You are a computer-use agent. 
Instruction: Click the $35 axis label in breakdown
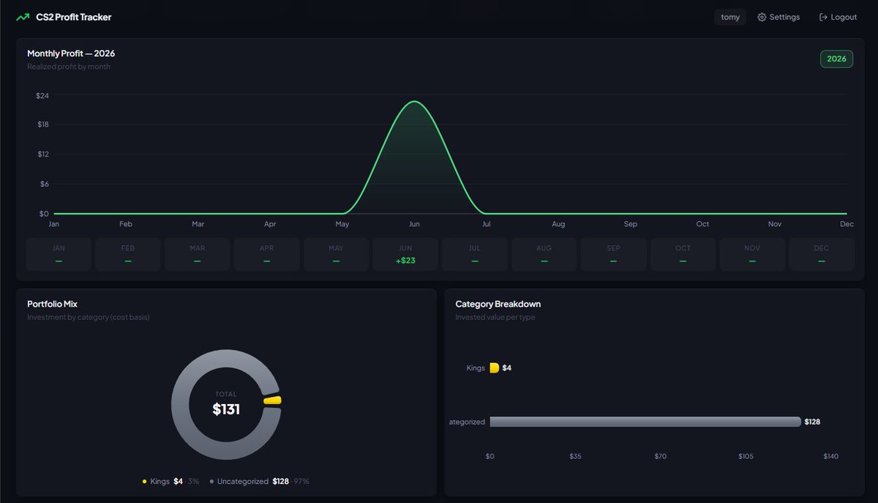(x=575, y=456)
